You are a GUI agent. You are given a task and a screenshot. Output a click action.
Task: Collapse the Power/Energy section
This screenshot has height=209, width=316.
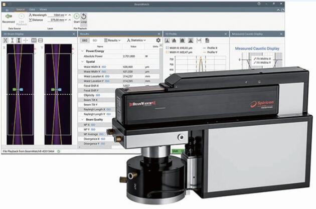point(82,51)
